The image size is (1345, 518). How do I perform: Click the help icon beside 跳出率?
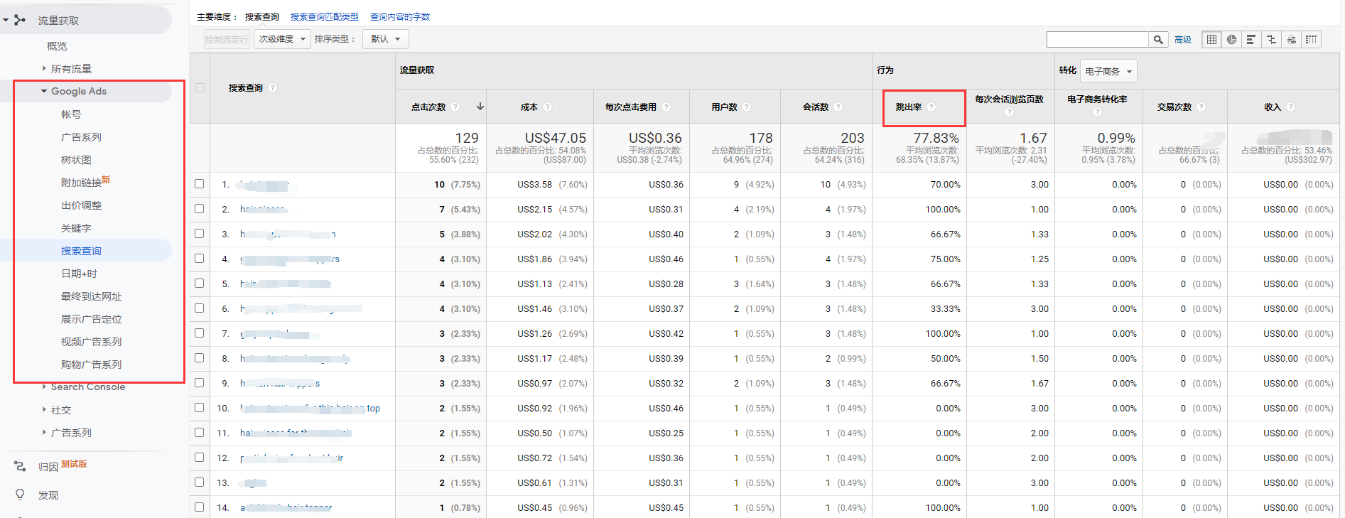tap(931, 107)
